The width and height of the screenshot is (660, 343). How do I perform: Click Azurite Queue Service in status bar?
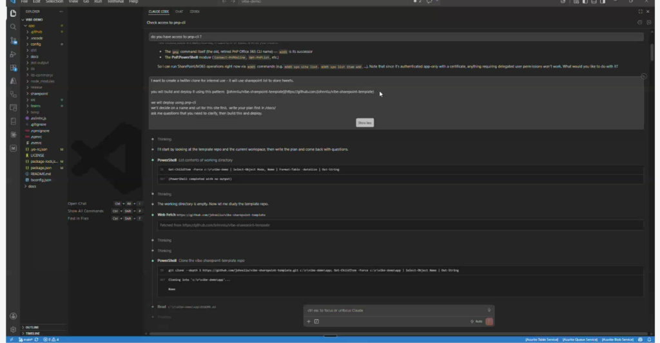[x=579, y=340]
